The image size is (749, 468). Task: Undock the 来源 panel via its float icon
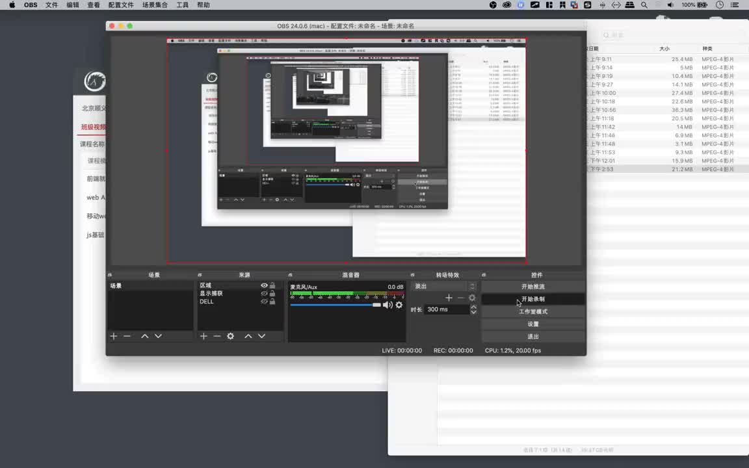click(x=200, y=275)
